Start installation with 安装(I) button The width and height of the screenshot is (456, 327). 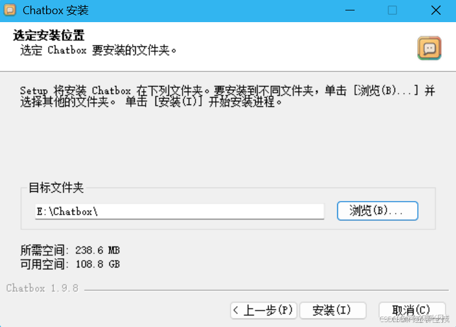click(x=332, y=310)
